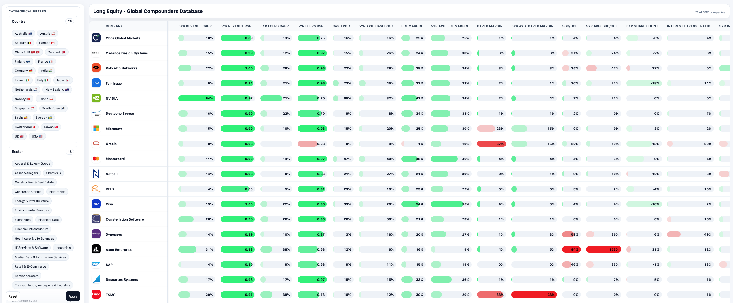Click NVIDIA's 64% revenue CAGR bar
733x303 pixels.
197,98
